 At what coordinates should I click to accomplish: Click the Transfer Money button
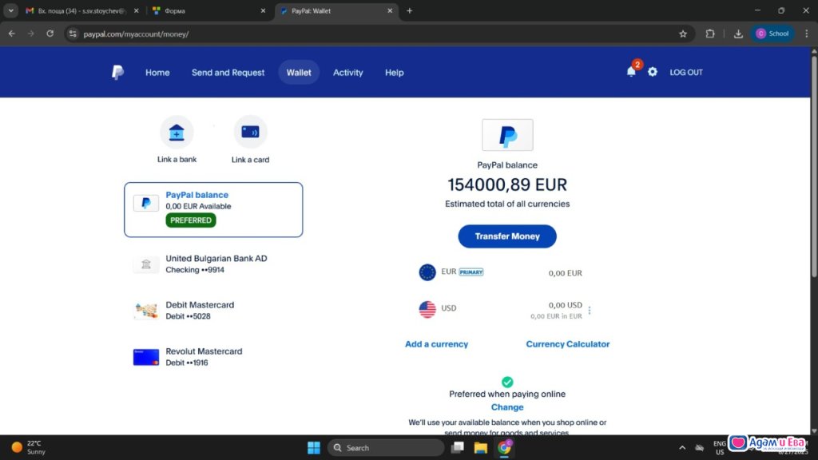pyautogui.click(x=507, y=236)
